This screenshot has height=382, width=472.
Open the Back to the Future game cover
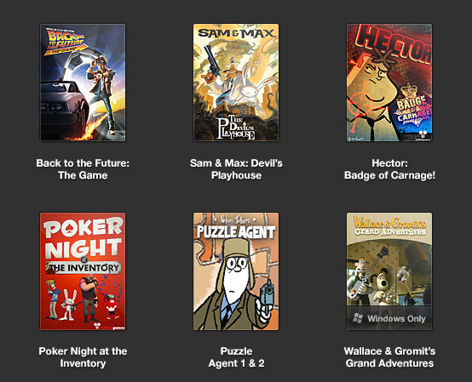pyautogui.click(x=83, y=83)
